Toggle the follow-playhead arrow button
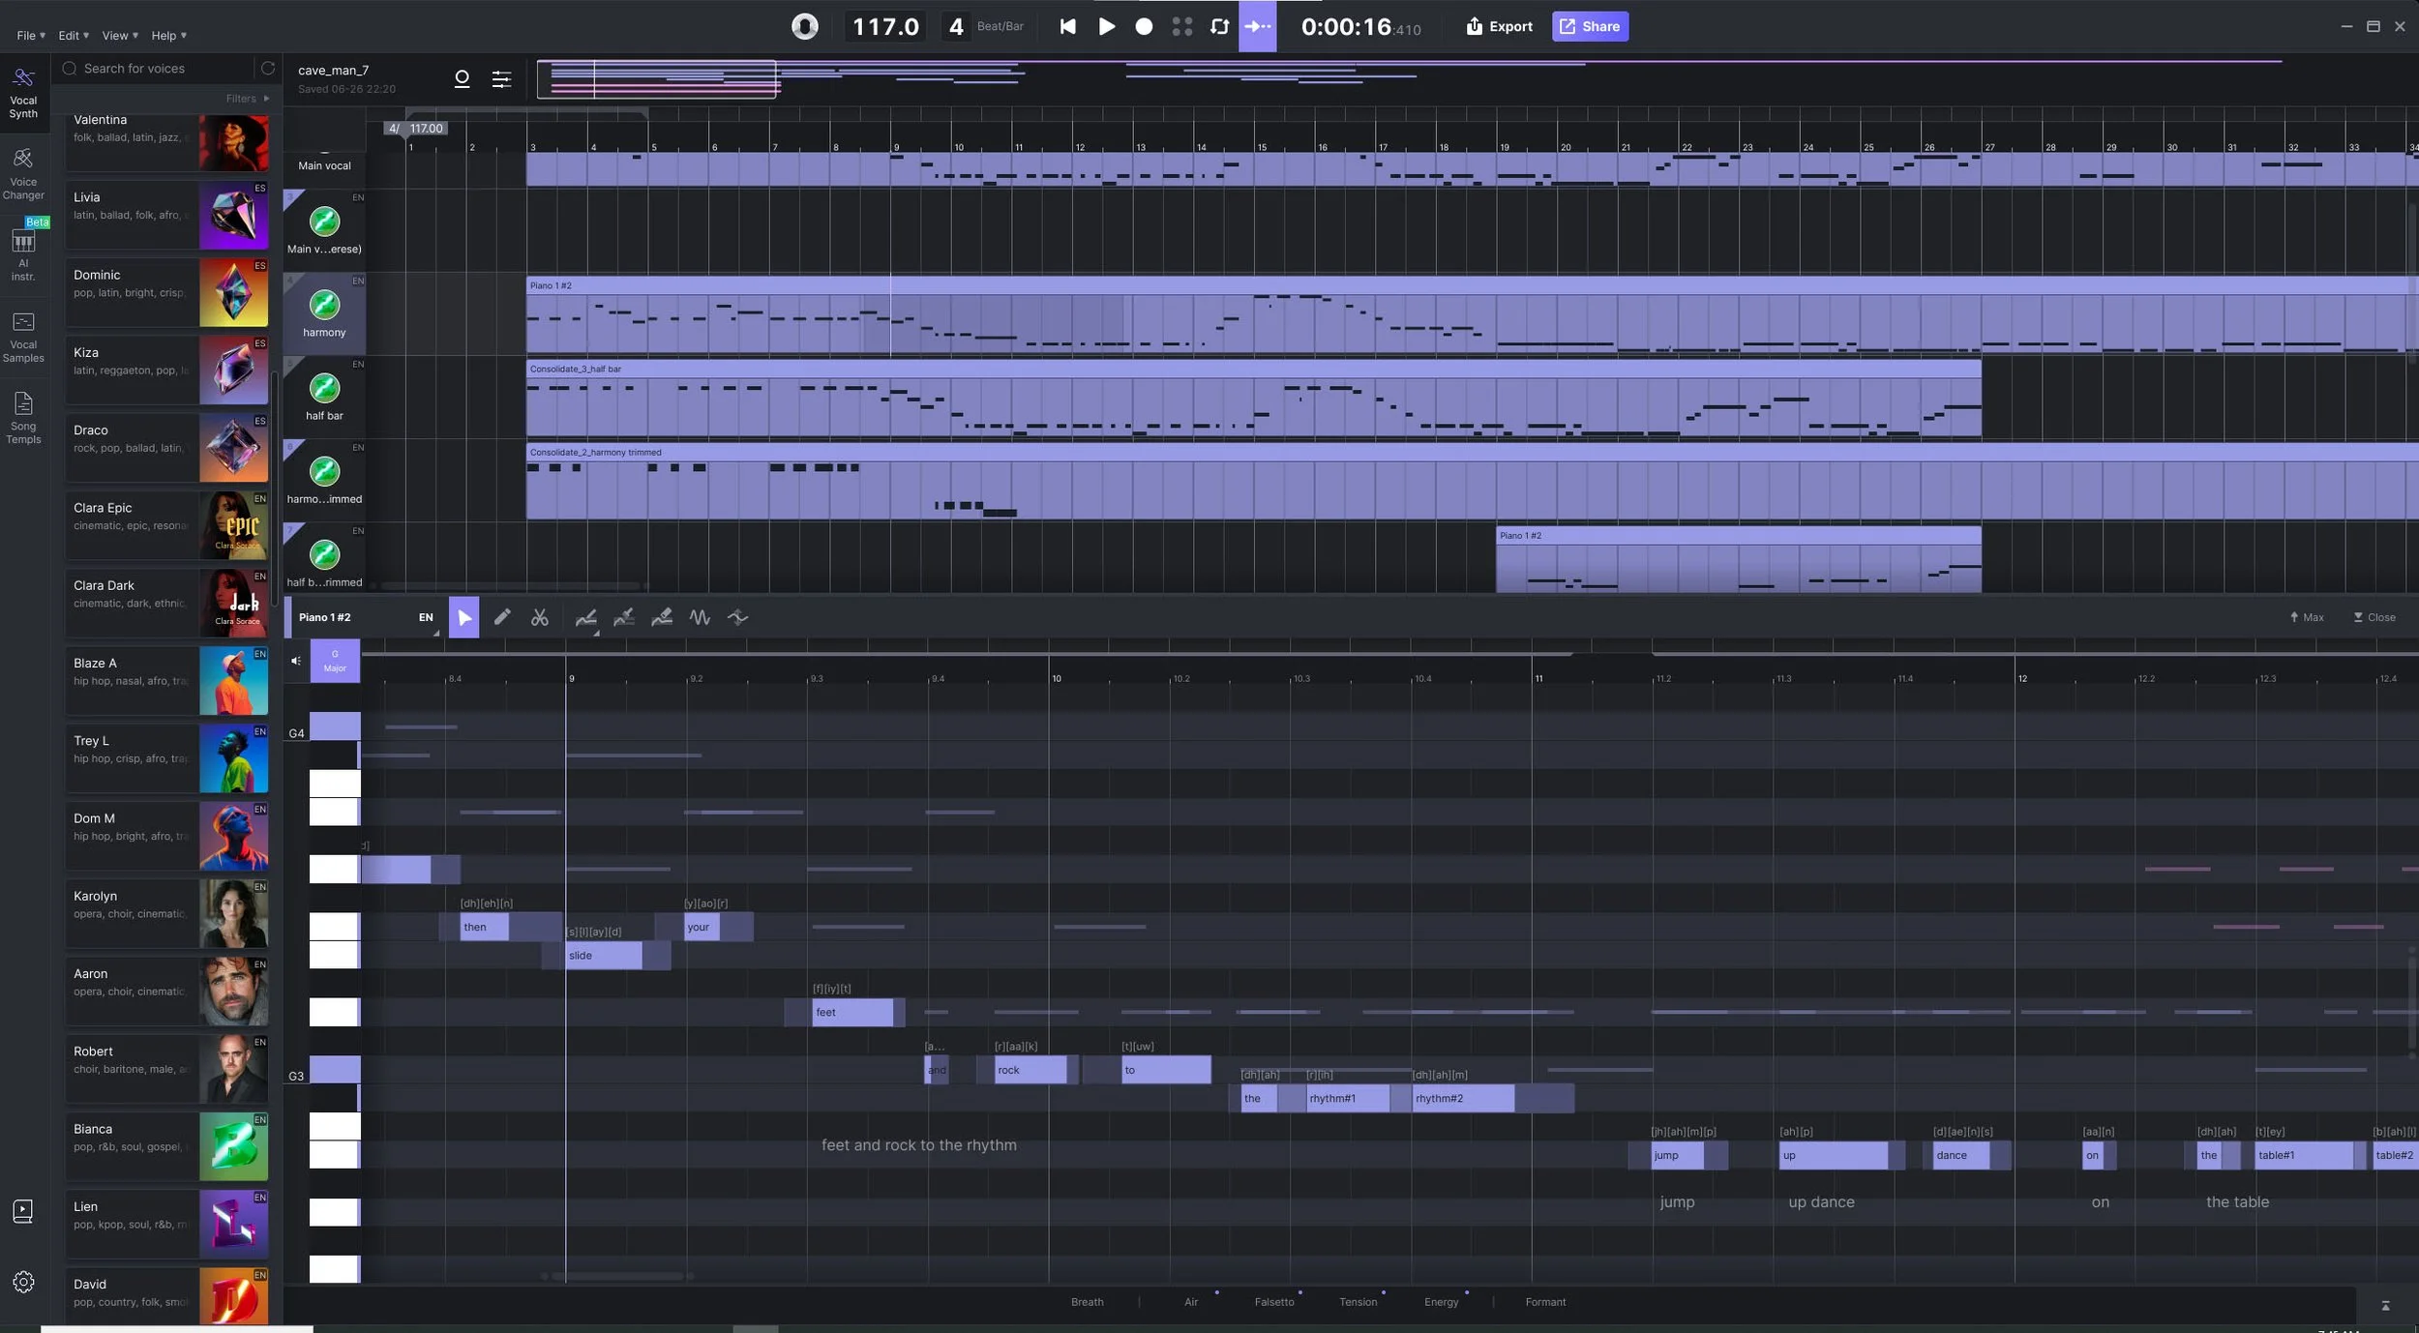2419x1333 pixels. [1257, 27]
